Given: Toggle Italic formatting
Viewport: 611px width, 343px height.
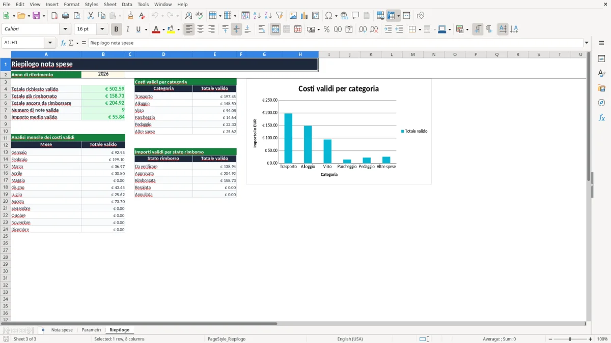Looking at the screenshot, I should pos(128,29).
